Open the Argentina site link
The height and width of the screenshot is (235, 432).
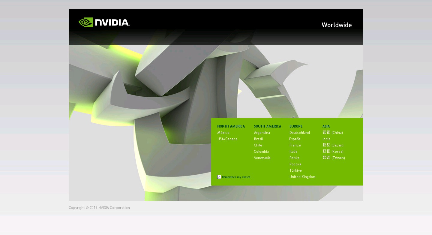coord(262,133)
